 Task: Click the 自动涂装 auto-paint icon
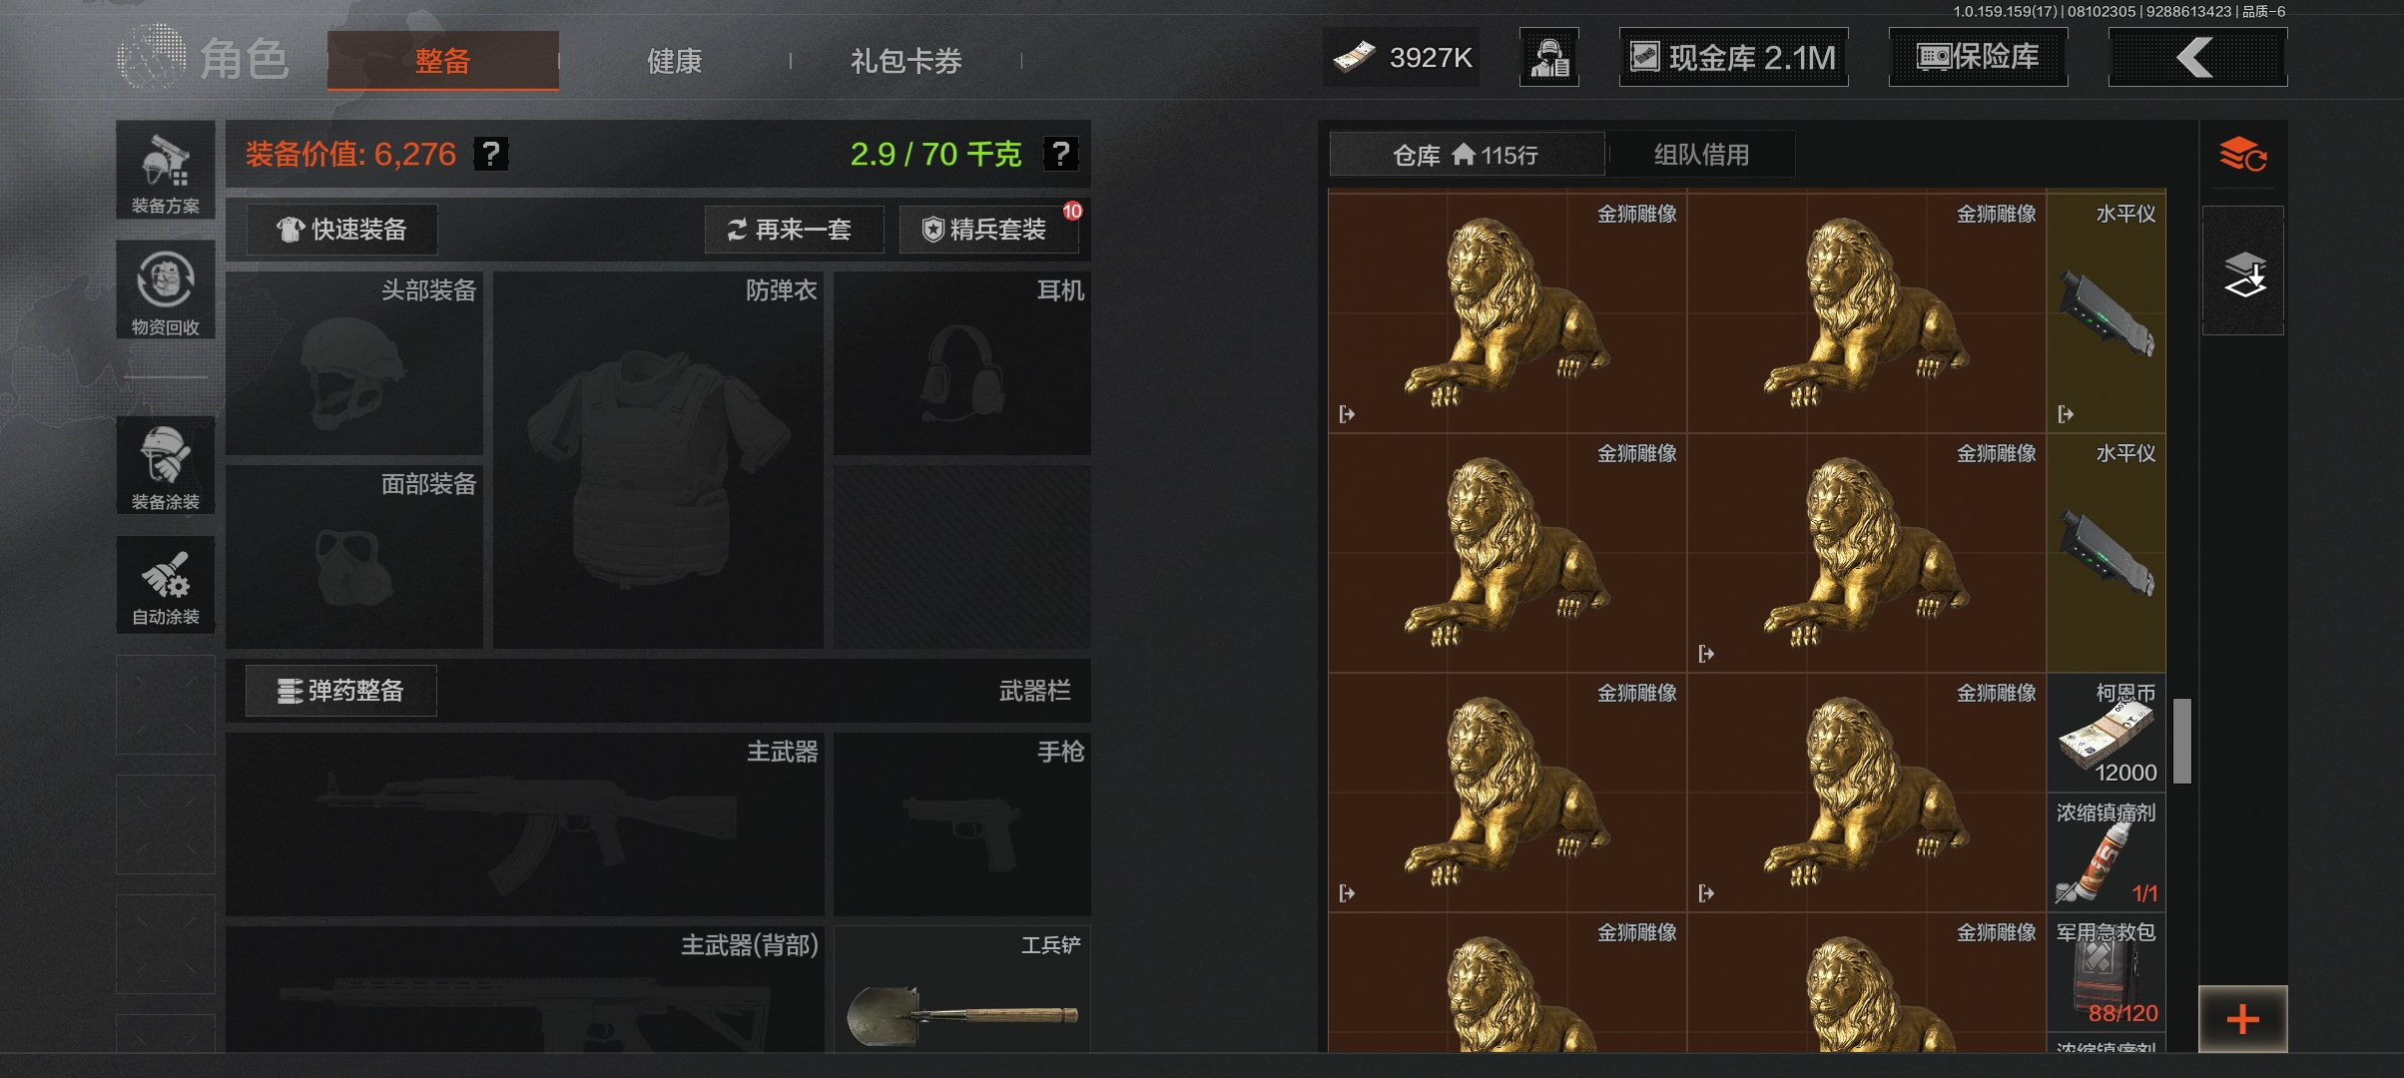166,584
